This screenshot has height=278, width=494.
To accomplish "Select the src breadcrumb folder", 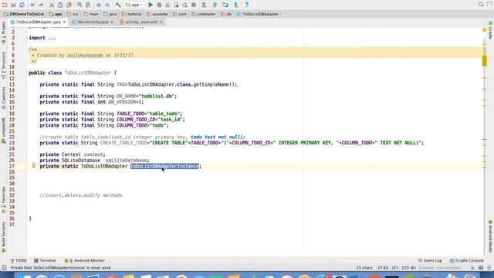I will pyautogui.click(x=73, y=14).
